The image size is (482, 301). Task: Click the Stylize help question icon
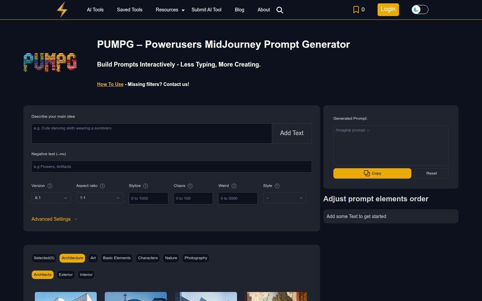146,186
